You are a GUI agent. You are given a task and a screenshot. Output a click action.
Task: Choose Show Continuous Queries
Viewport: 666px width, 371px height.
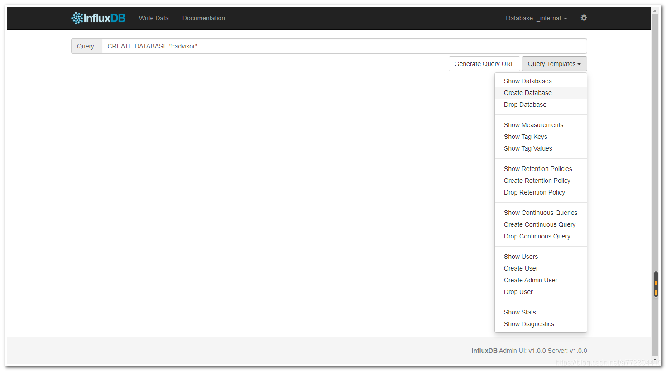tap(541, 213)
